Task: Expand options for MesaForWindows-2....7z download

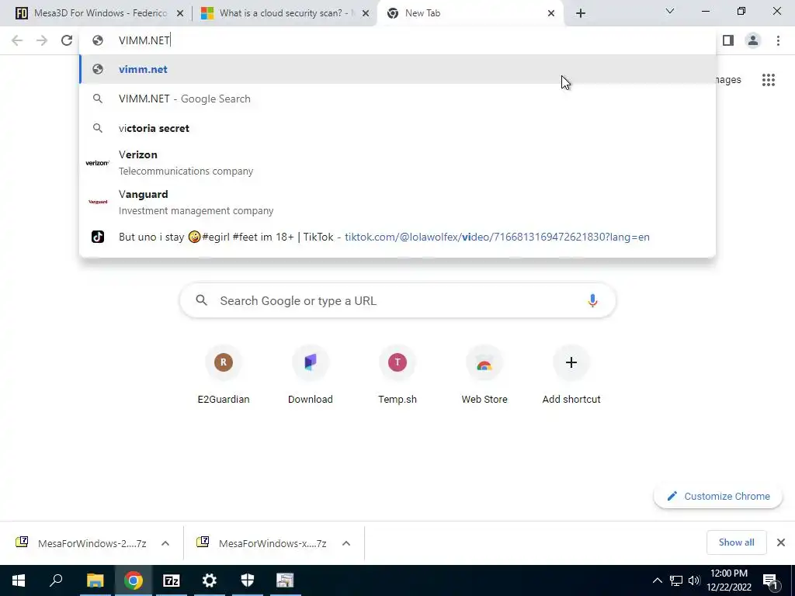Action: [165, 543]
